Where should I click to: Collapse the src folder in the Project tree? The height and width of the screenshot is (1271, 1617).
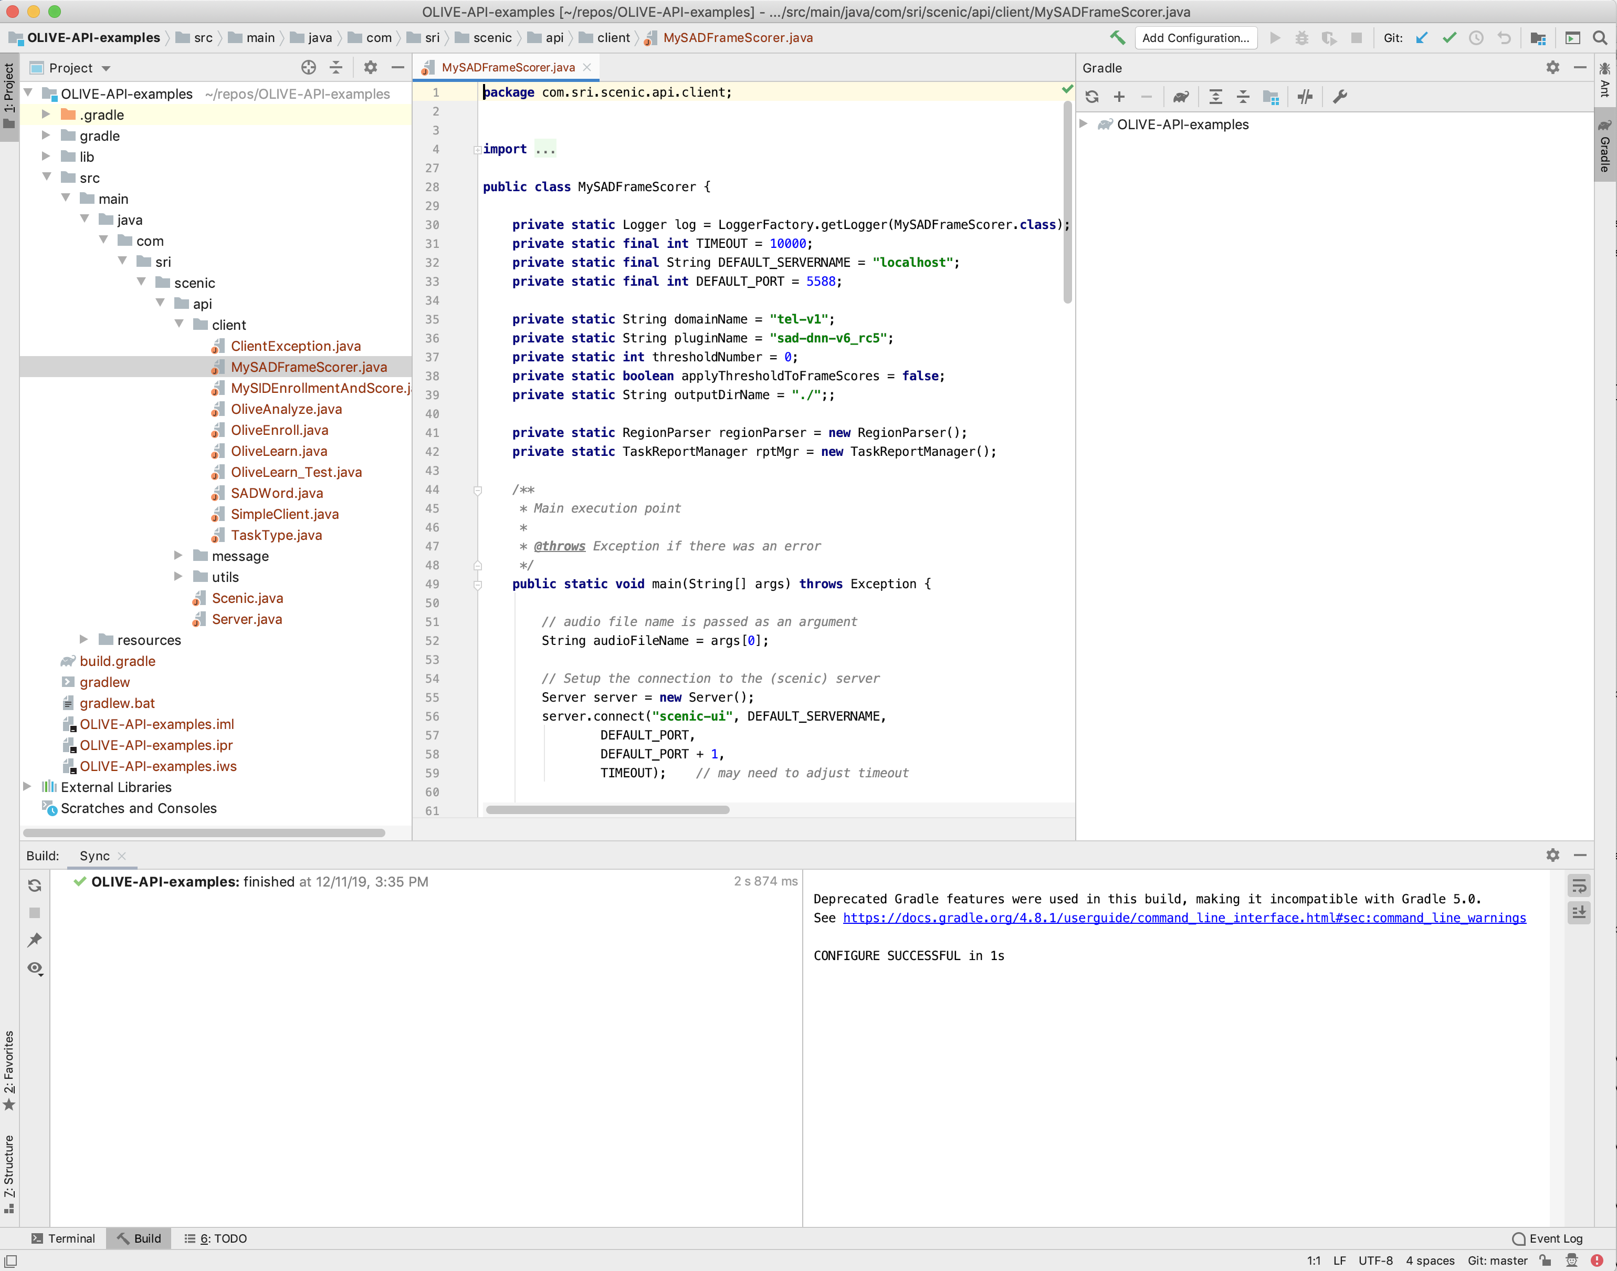point(47,177)
